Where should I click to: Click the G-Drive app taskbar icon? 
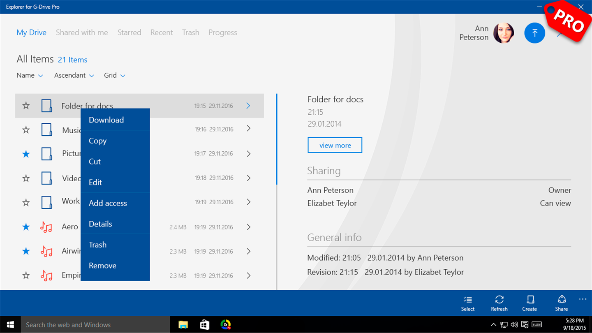[x=225, y=325]
